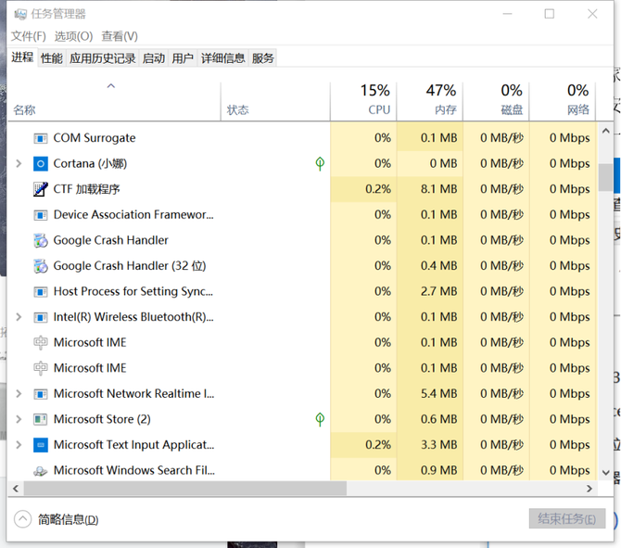Click the Microsoft Text Input Application icon

40,445
